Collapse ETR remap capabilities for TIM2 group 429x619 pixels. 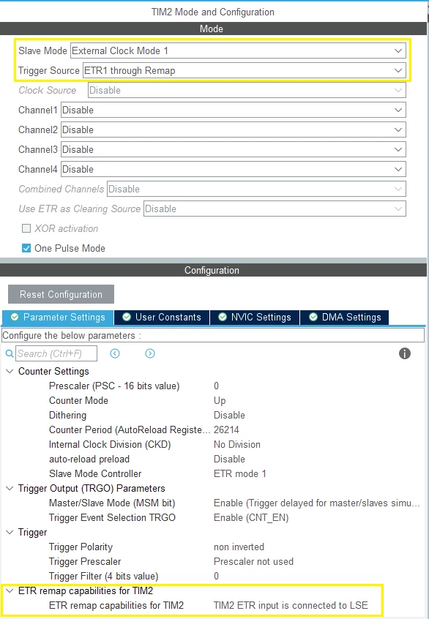coord(10,590)
